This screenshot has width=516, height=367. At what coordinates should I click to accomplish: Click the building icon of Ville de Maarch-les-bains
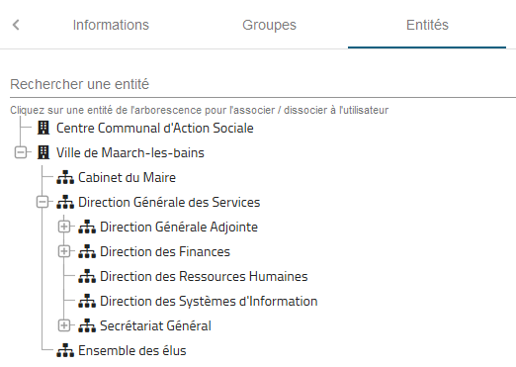43,152
